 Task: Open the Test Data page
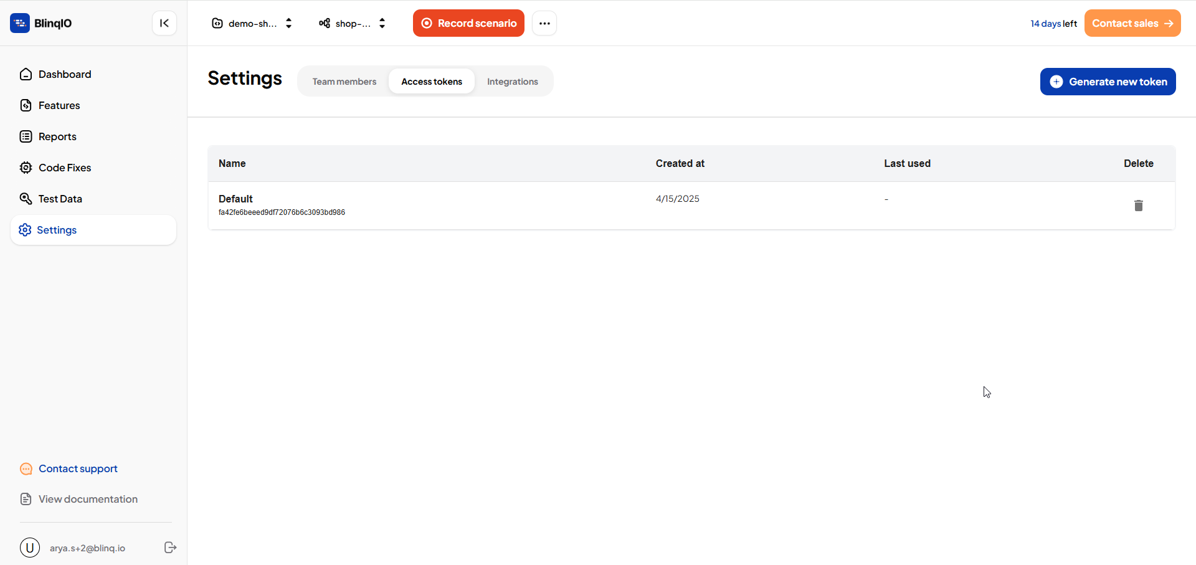[60, 199]
